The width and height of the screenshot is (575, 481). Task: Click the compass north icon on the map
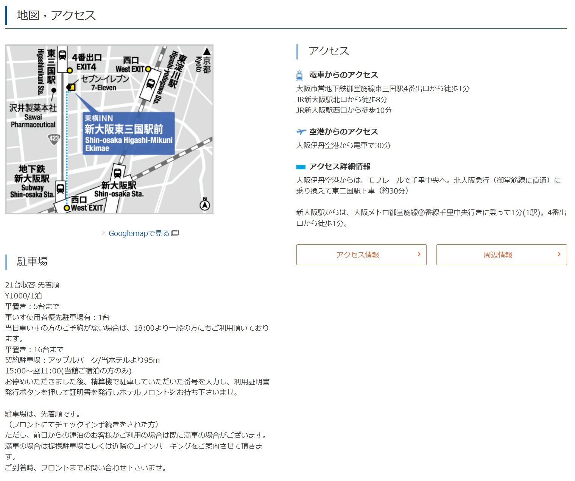[x=205, y=204]
